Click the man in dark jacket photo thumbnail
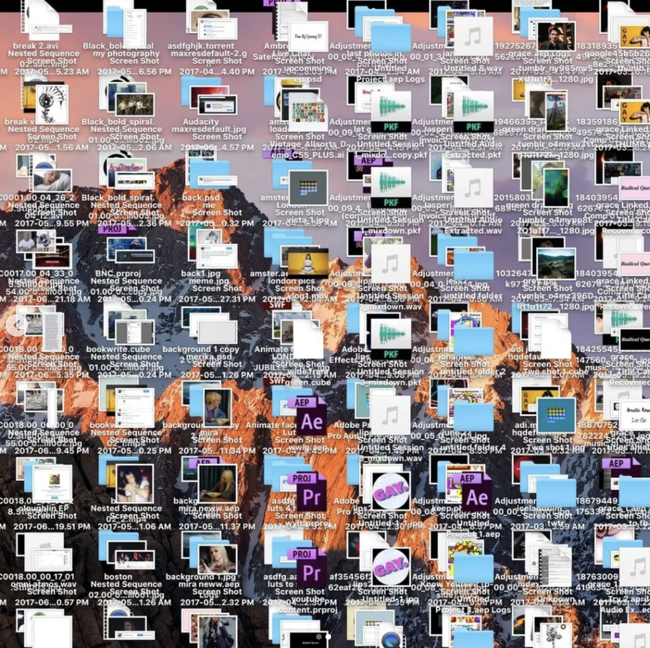 pyautogui.click(x=556, y=36)
